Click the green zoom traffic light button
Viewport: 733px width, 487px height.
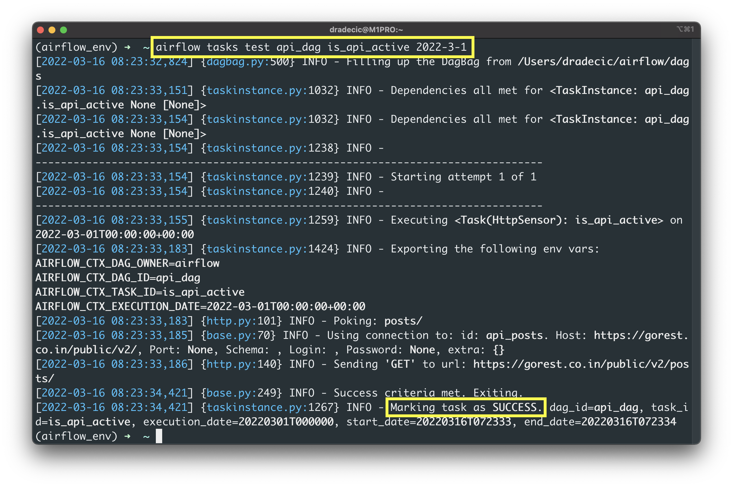[x=63, y=30]
